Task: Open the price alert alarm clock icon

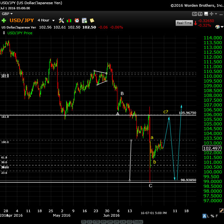Action: coord(77,20)
